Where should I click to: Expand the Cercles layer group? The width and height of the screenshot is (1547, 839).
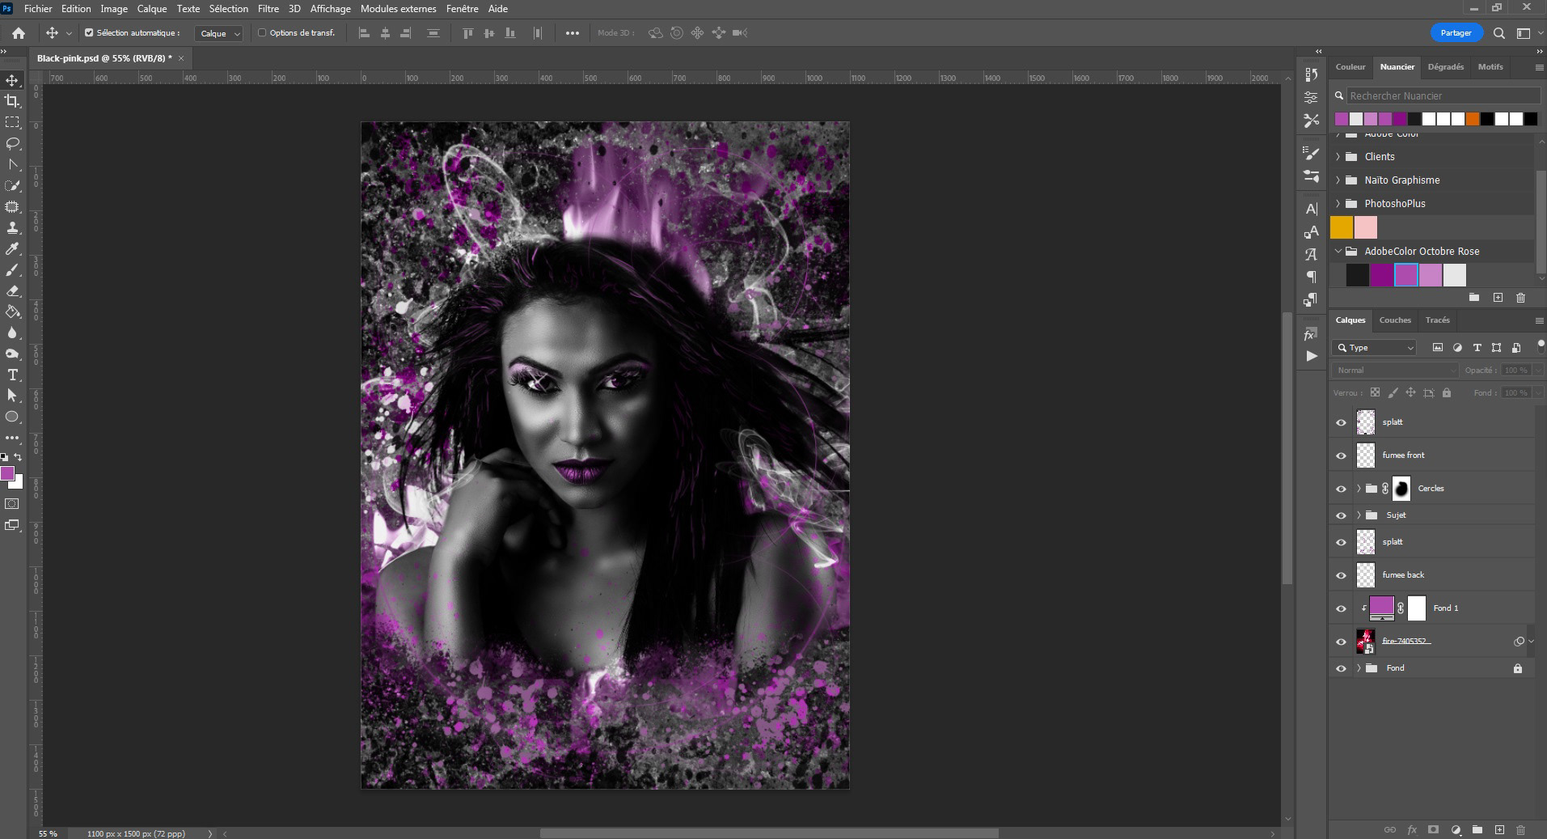click(x=1359, y=489)
